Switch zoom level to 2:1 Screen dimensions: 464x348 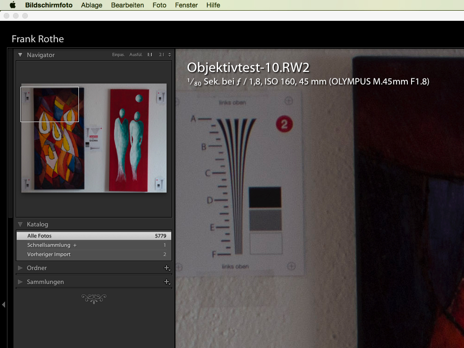click(161, 55)
